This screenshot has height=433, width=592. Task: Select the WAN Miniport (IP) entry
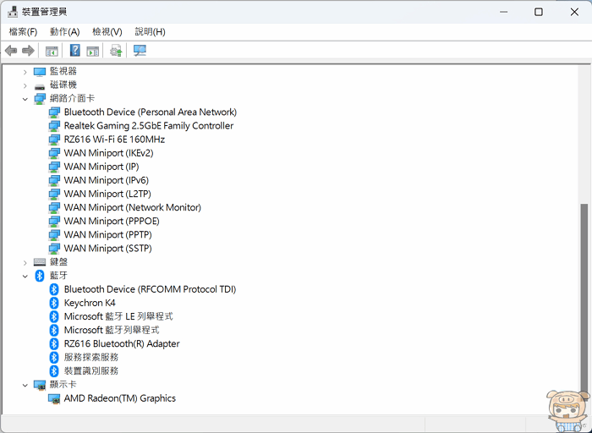pos(101,167)
